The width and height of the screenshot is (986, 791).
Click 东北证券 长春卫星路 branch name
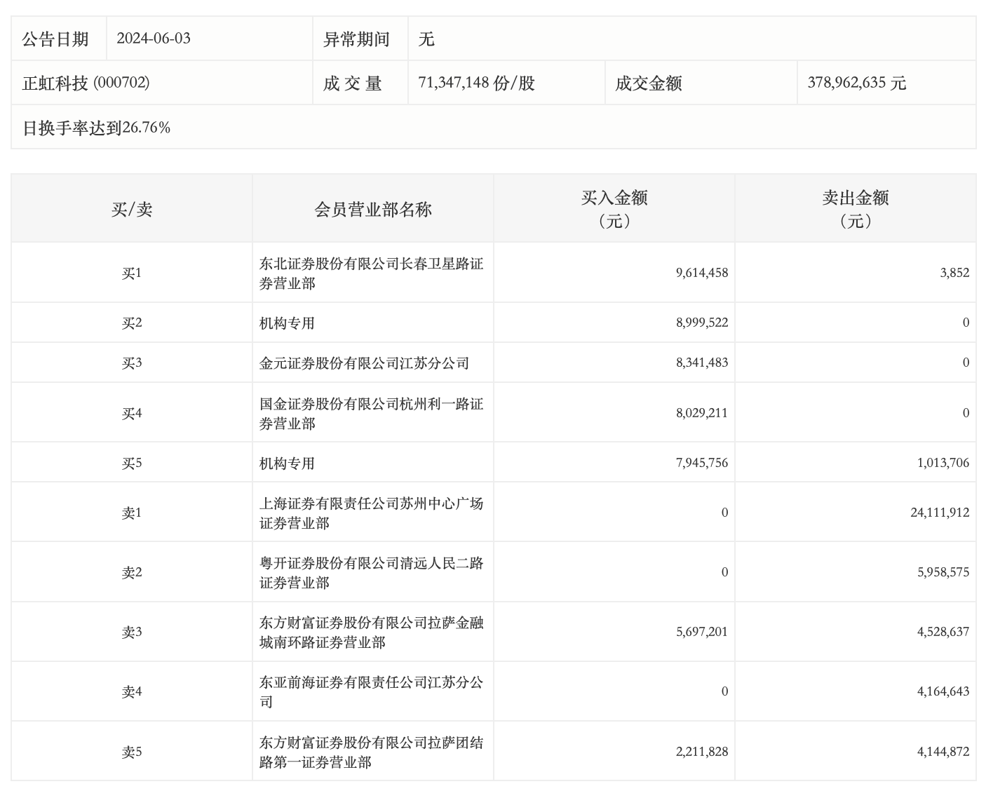(372, 273)
